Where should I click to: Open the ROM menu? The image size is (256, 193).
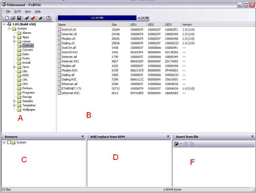(17, 11)
